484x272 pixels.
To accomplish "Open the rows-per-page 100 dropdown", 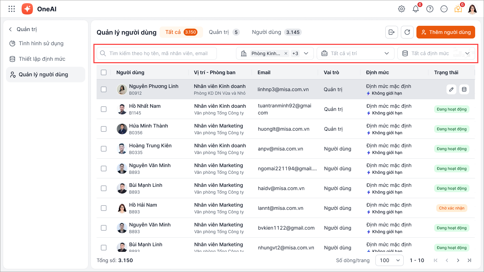I will click(389, 260).
